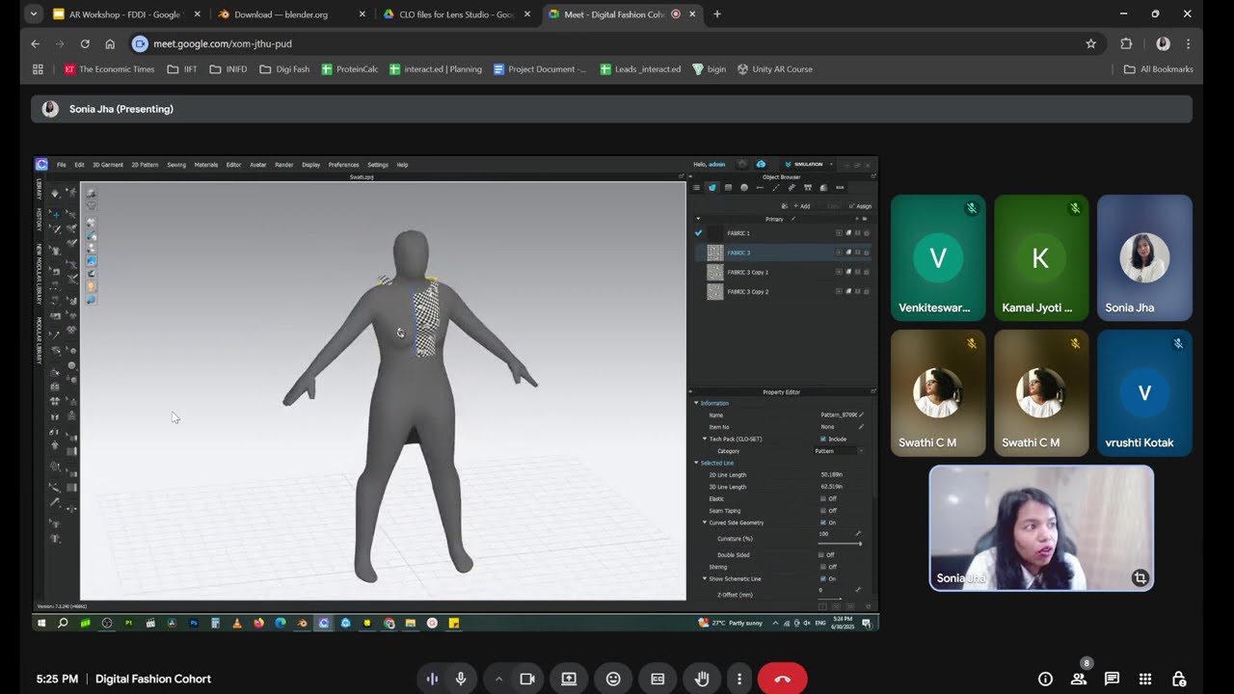
Task: Toggle the Double Sided checkbox
Action: [x=820, y=555]
